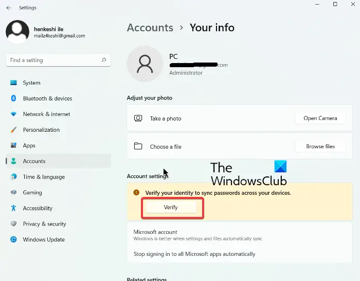The width and height of the screenshot is (360, 281).
Task: Click the Windows Update refresh icon
Action: tap(13, 239)
